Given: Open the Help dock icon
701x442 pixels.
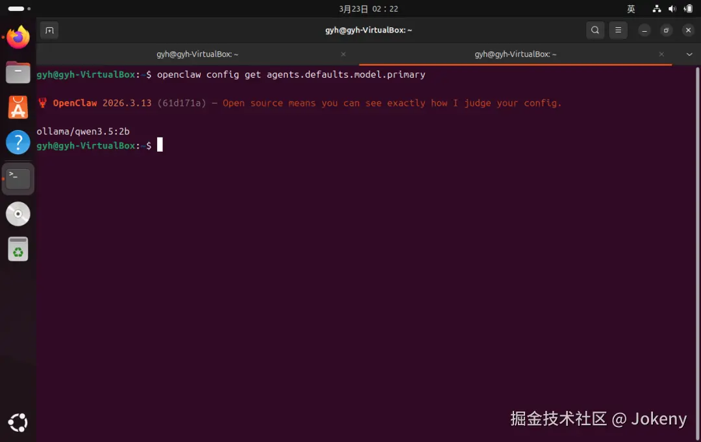Looking at the screenshot, I should [x=18, y=143].
